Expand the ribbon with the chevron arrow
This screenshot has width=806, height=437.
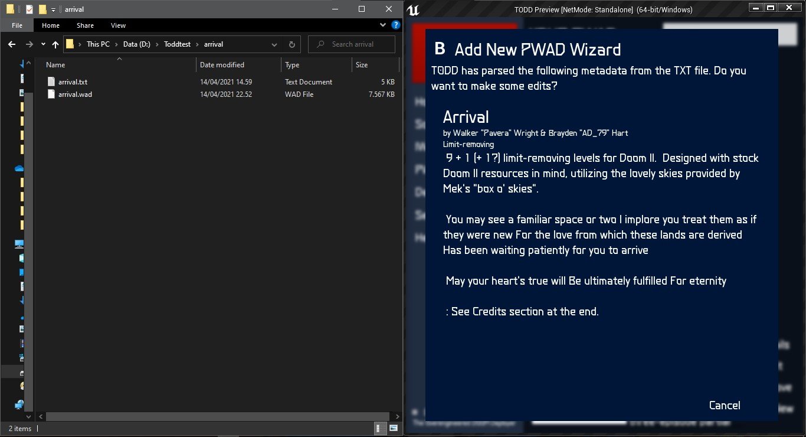pyautogui.click(x=383, y=25)
